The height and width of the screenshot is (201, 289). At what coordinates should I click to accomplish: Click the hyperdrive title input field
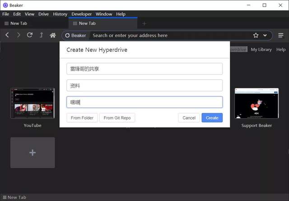(x=144, y=69)
